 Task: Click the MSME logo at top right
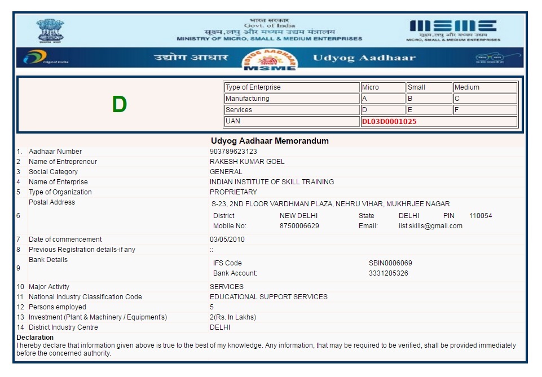453,29
